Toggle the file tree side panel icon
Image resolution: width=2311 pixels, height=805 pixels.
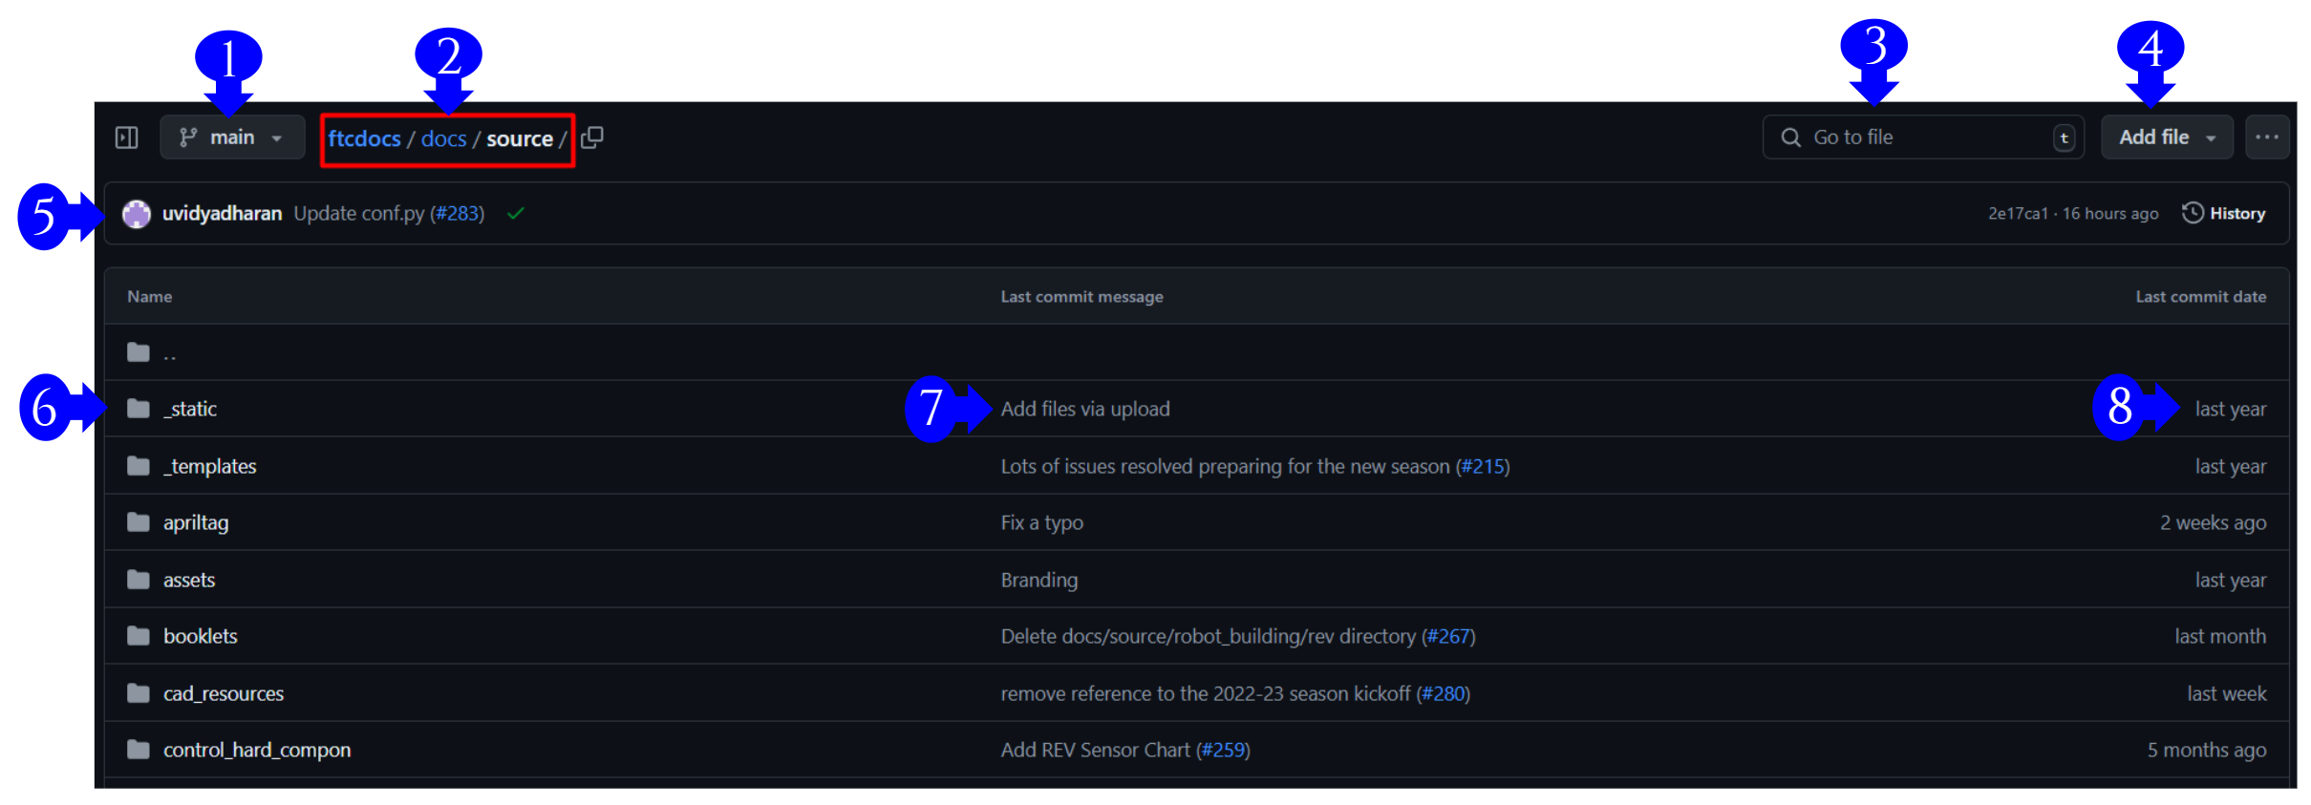pyautogui.click(x=126, y=138)
